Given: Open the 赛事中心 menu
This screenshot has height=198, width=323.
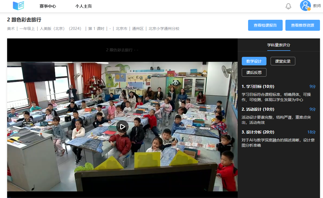Looking at the screenshot, I should [48, 6].
